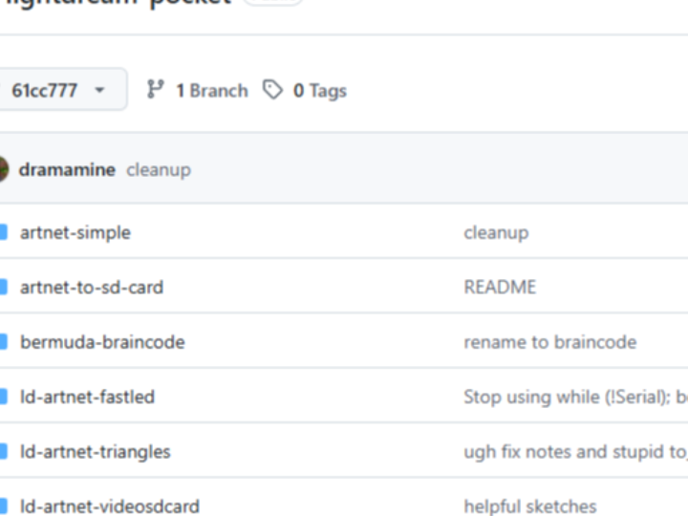Viewport: 688px width, 516px height.
Task: Open the 'helpful sketches' commit link
Action: coord(529,506)
